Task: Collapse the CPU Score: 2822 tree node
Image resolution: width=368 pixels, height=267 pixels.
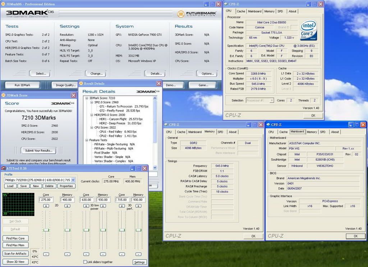Action: tap(92, 127)
